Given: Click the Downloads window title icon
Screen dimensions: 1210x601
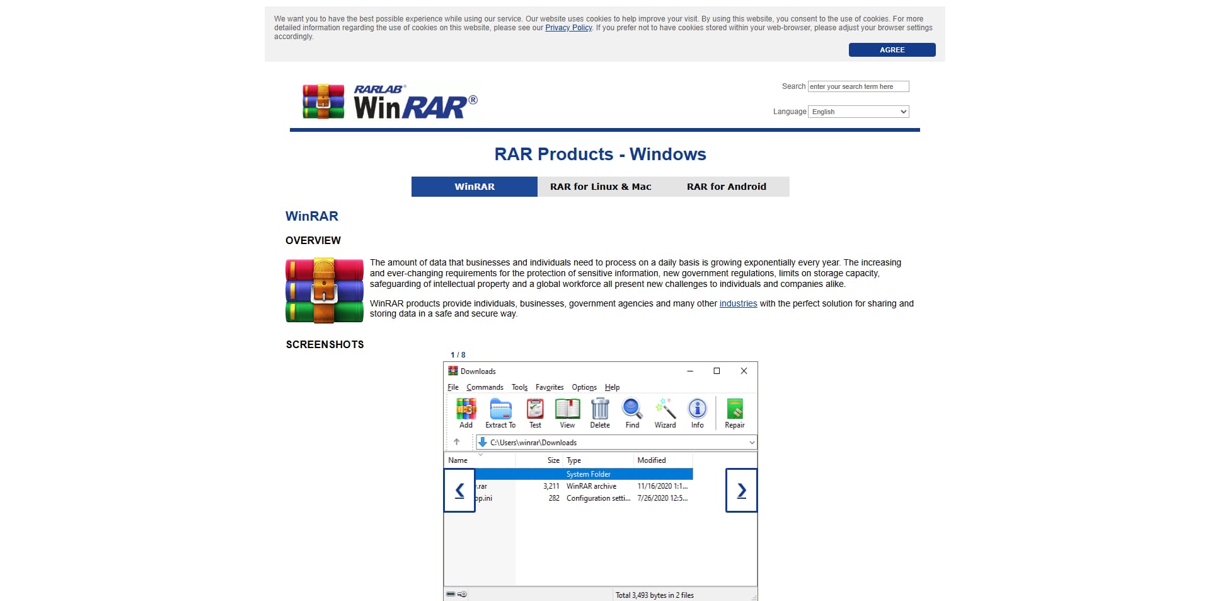Looking at the screenshot, I should point(452,371).
